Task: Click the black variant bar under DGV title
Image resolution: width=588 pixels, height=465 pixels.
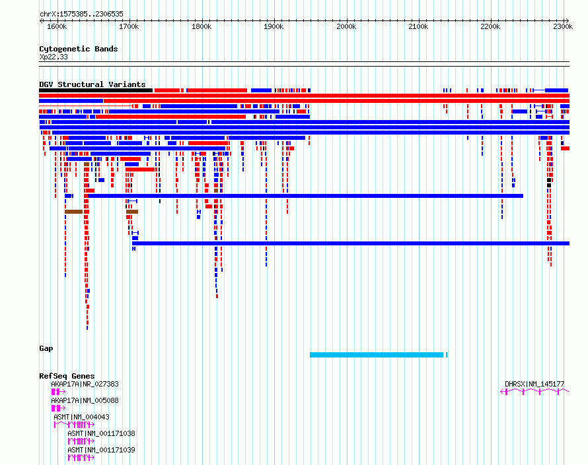Action: pyautogui.click(x=96, y=90)
